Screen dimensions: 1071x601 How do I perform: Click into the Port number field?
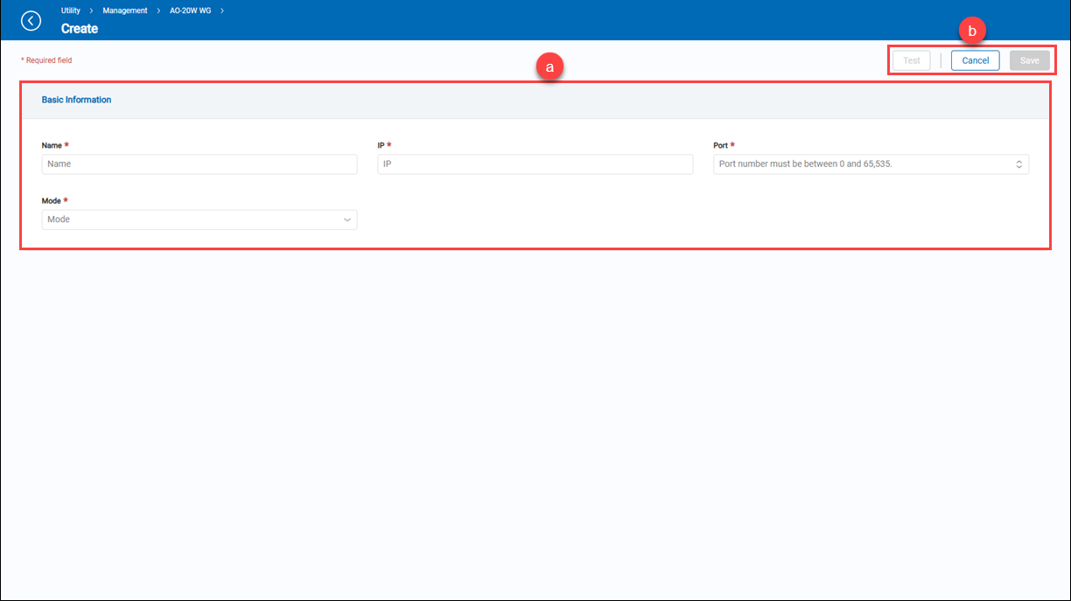[x=862, y=164]
